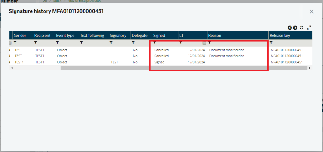Select the row with Signed status
323x152 pixels.
point(159,62)
